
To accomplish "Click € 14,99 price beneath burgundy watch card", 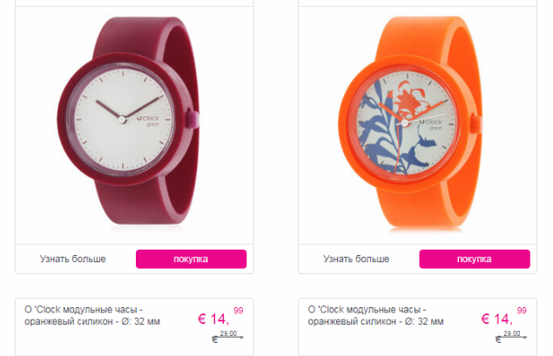I will pos(220,316).
